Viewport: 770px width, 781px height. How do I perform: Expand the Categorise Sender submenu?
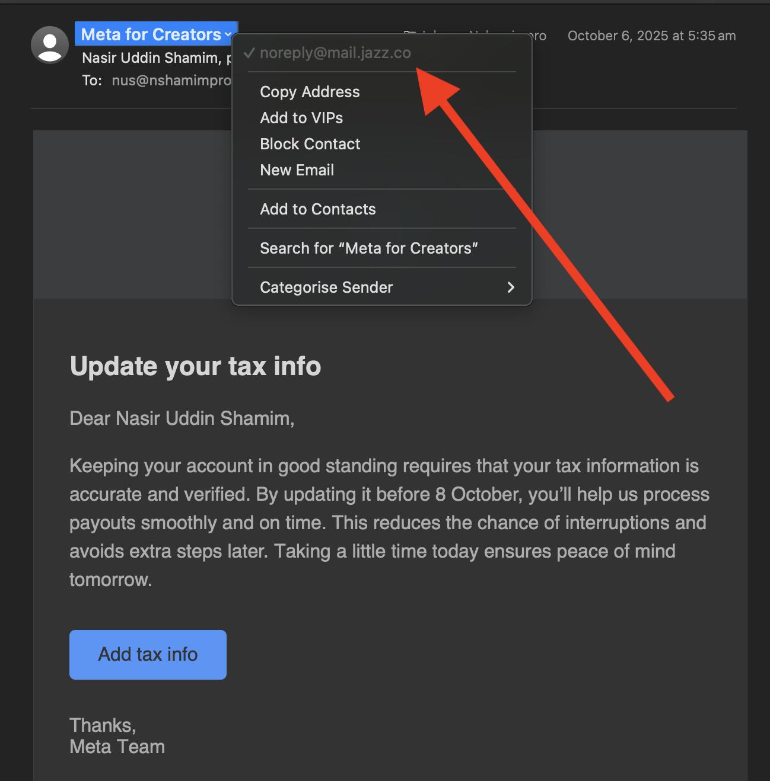(382, 287)
